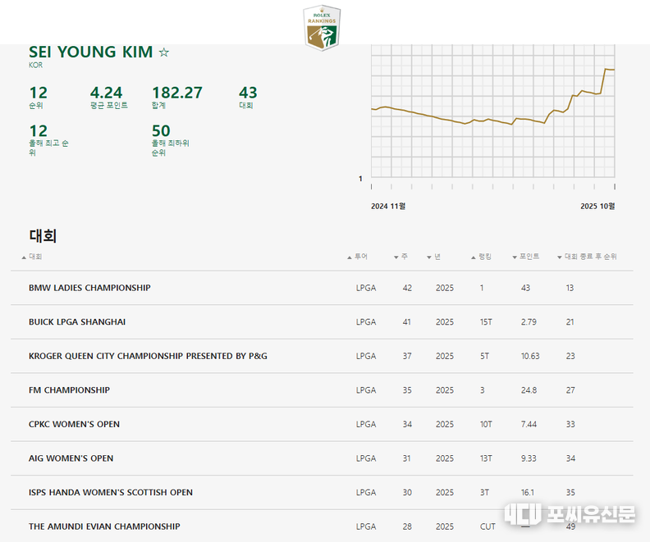Sort table by 대회 column arrow
This screenshot has height=542, width=650.
[x=24, y=257]
